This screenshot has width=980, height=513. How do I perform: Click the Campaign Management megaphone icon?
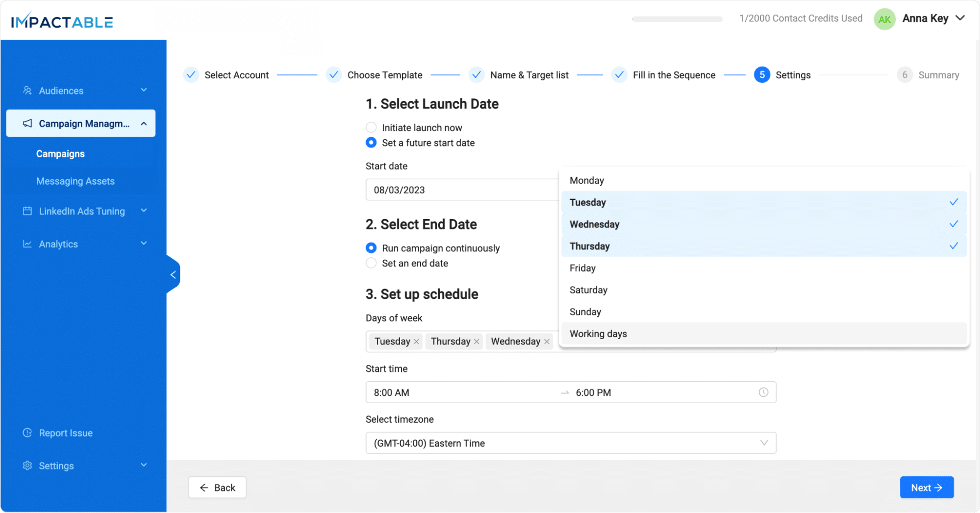point(28,123)
